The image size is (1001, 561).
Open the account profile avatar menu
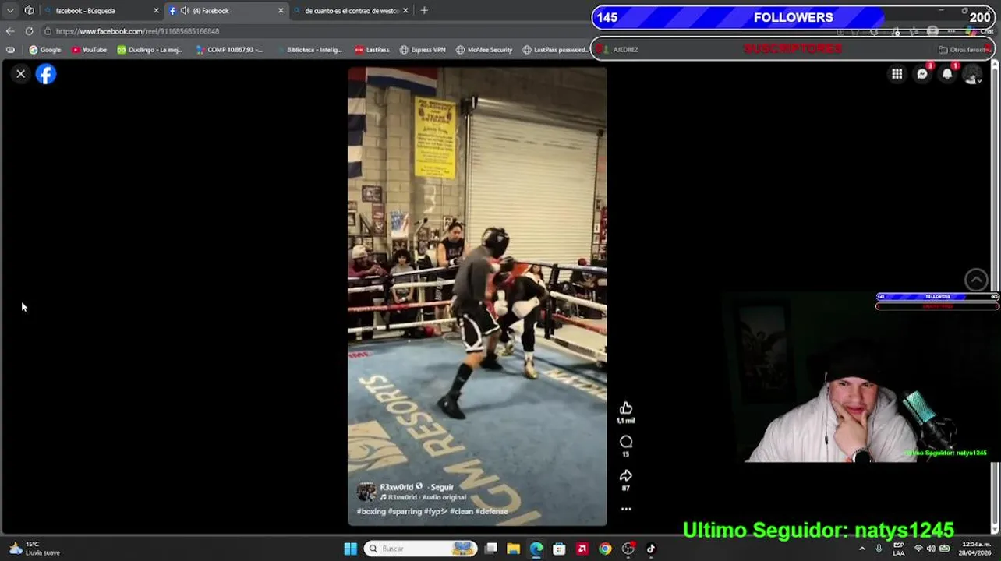(972, 74)
